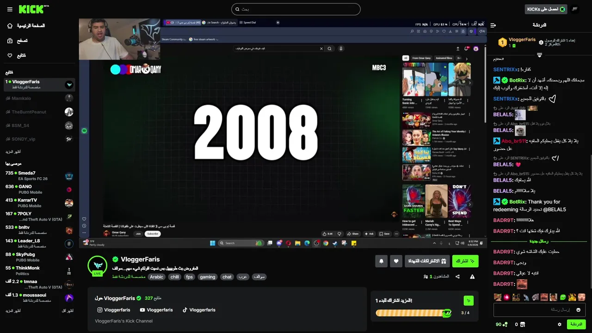Open the emoji picker in chat input
The image size is (592, 333).
click(x=578, y=310)
